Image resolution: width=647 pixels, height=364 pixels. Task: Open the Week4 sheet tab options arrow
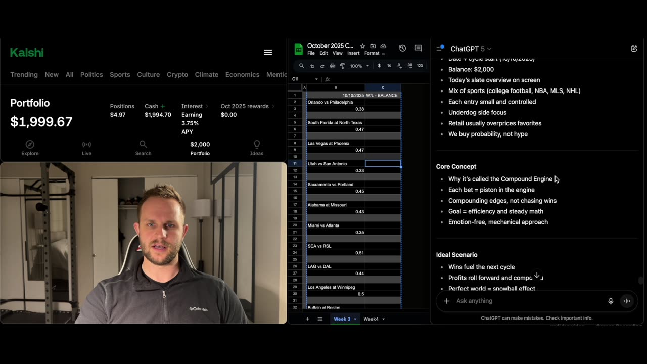pos(383,319)
